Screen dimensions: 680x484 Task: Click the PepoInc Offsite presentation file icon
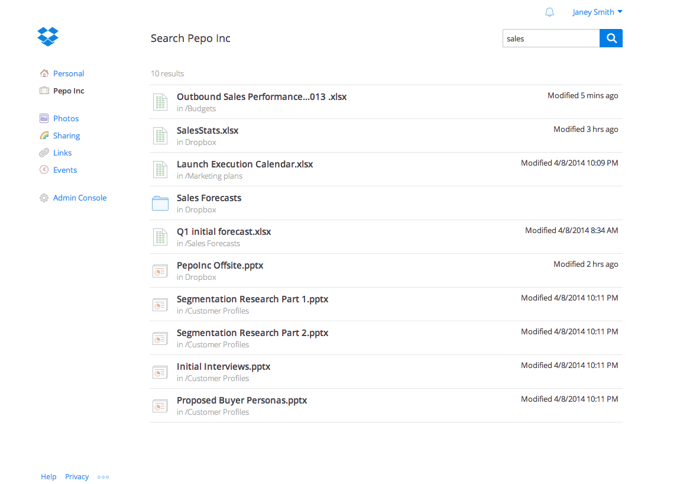pos(160,271)
